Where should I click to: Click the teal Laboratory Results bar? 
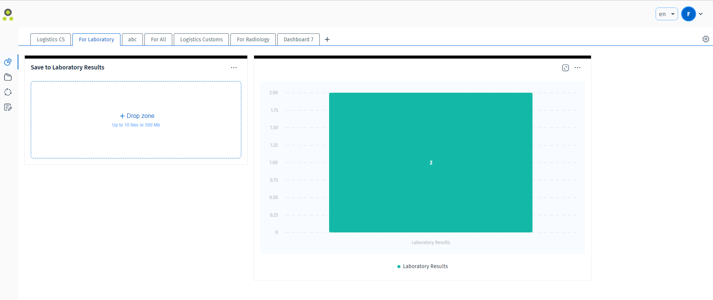tap(431, 163)
